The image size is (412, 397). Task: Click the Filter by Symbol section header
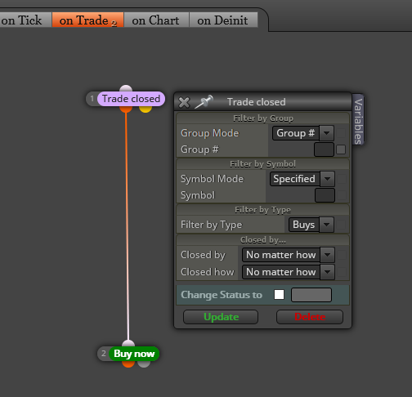[x=263, y=164]
